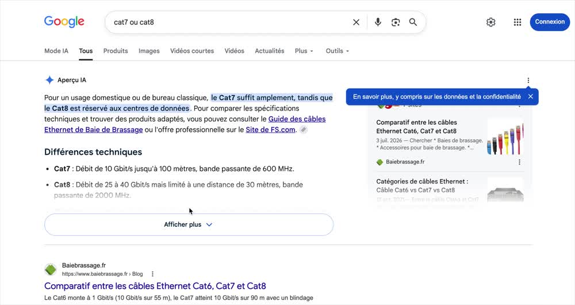Click the Différences techniques heading
The image size is (575, 305).
click(x=93, y=152)
